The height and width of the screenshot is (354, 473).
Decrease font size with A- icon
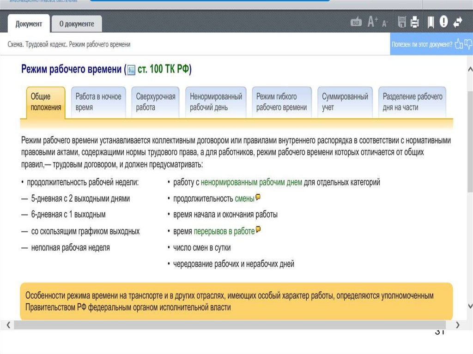point(385,23)
